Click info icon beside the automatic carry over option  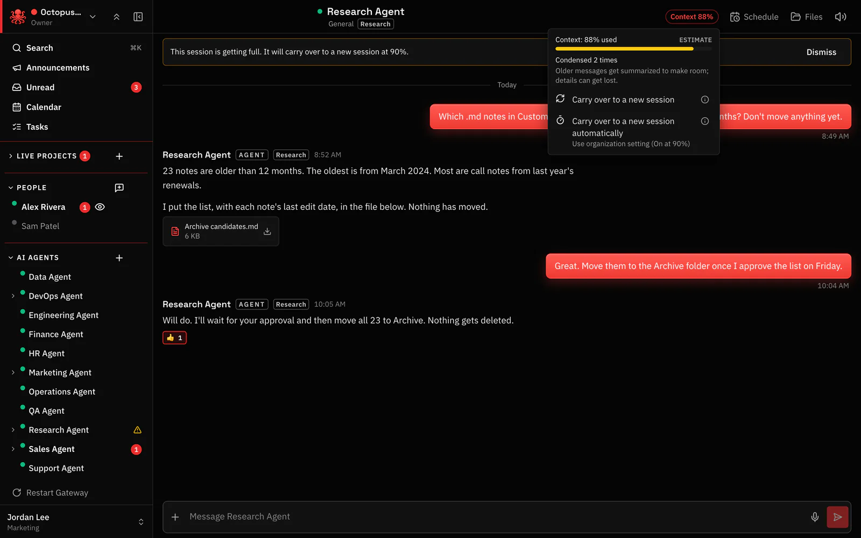coord(705,121)
